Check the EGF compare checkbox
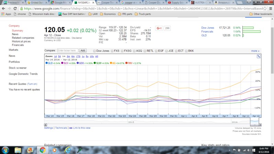The height and width of the screenshot is (154, 274). point(156,51)
